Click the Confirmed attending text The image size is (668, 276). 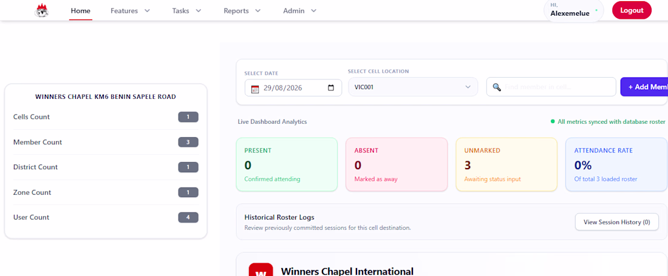pyautogui.click(x=272, y=179)
